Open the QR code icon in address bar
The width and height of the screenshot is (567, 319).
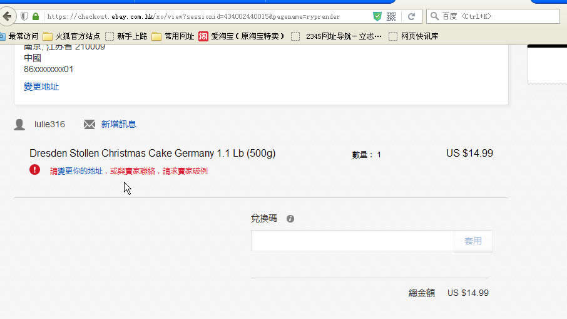click(x=391, y=16)
